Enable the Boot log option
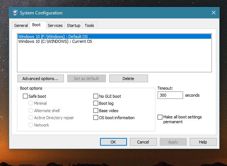 pos(96,103)
